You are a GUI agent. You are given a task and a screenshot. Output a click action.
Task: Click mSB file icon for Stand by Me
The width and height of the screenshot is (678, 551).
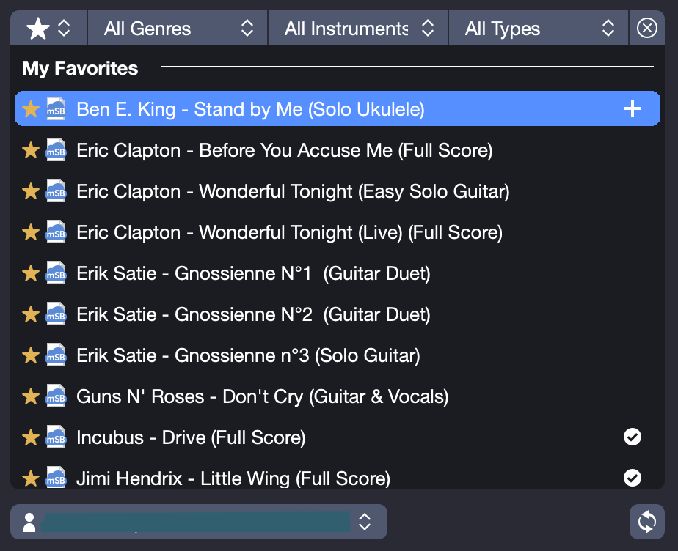[x=56, y=109]
